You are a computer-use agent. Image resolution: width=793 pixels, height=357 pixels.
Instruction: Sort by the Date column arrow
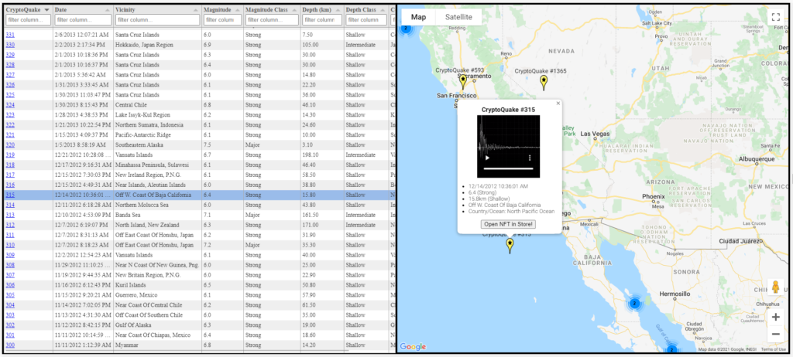point(108,10)
